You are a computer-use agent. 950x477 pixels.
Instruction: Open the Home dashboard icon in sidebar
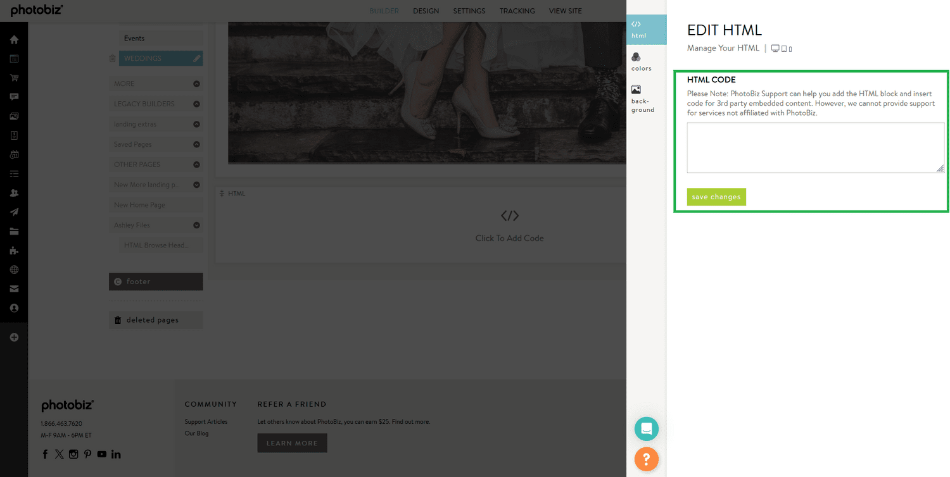14,39
